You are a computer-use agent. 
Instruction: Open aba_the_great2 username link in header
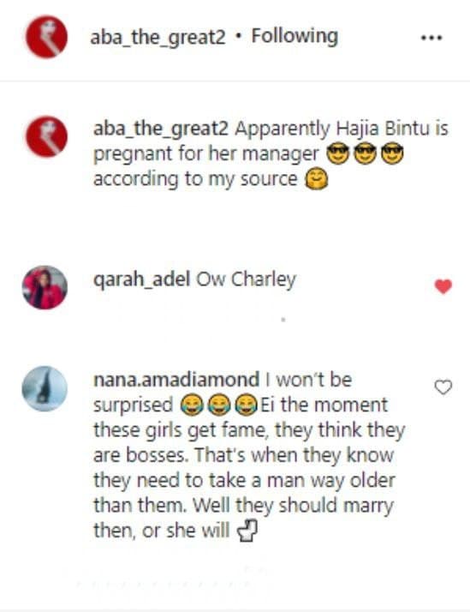158,38
